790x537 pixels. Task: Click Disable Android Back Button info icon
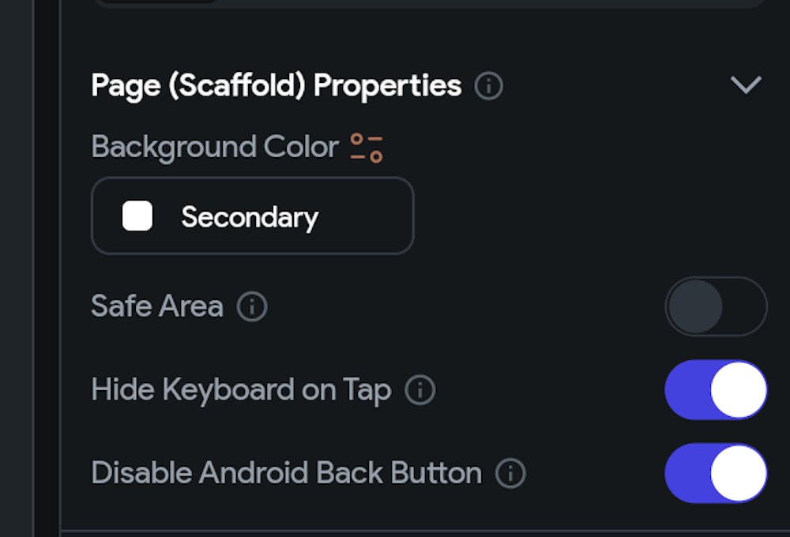(x=510, y=473)
